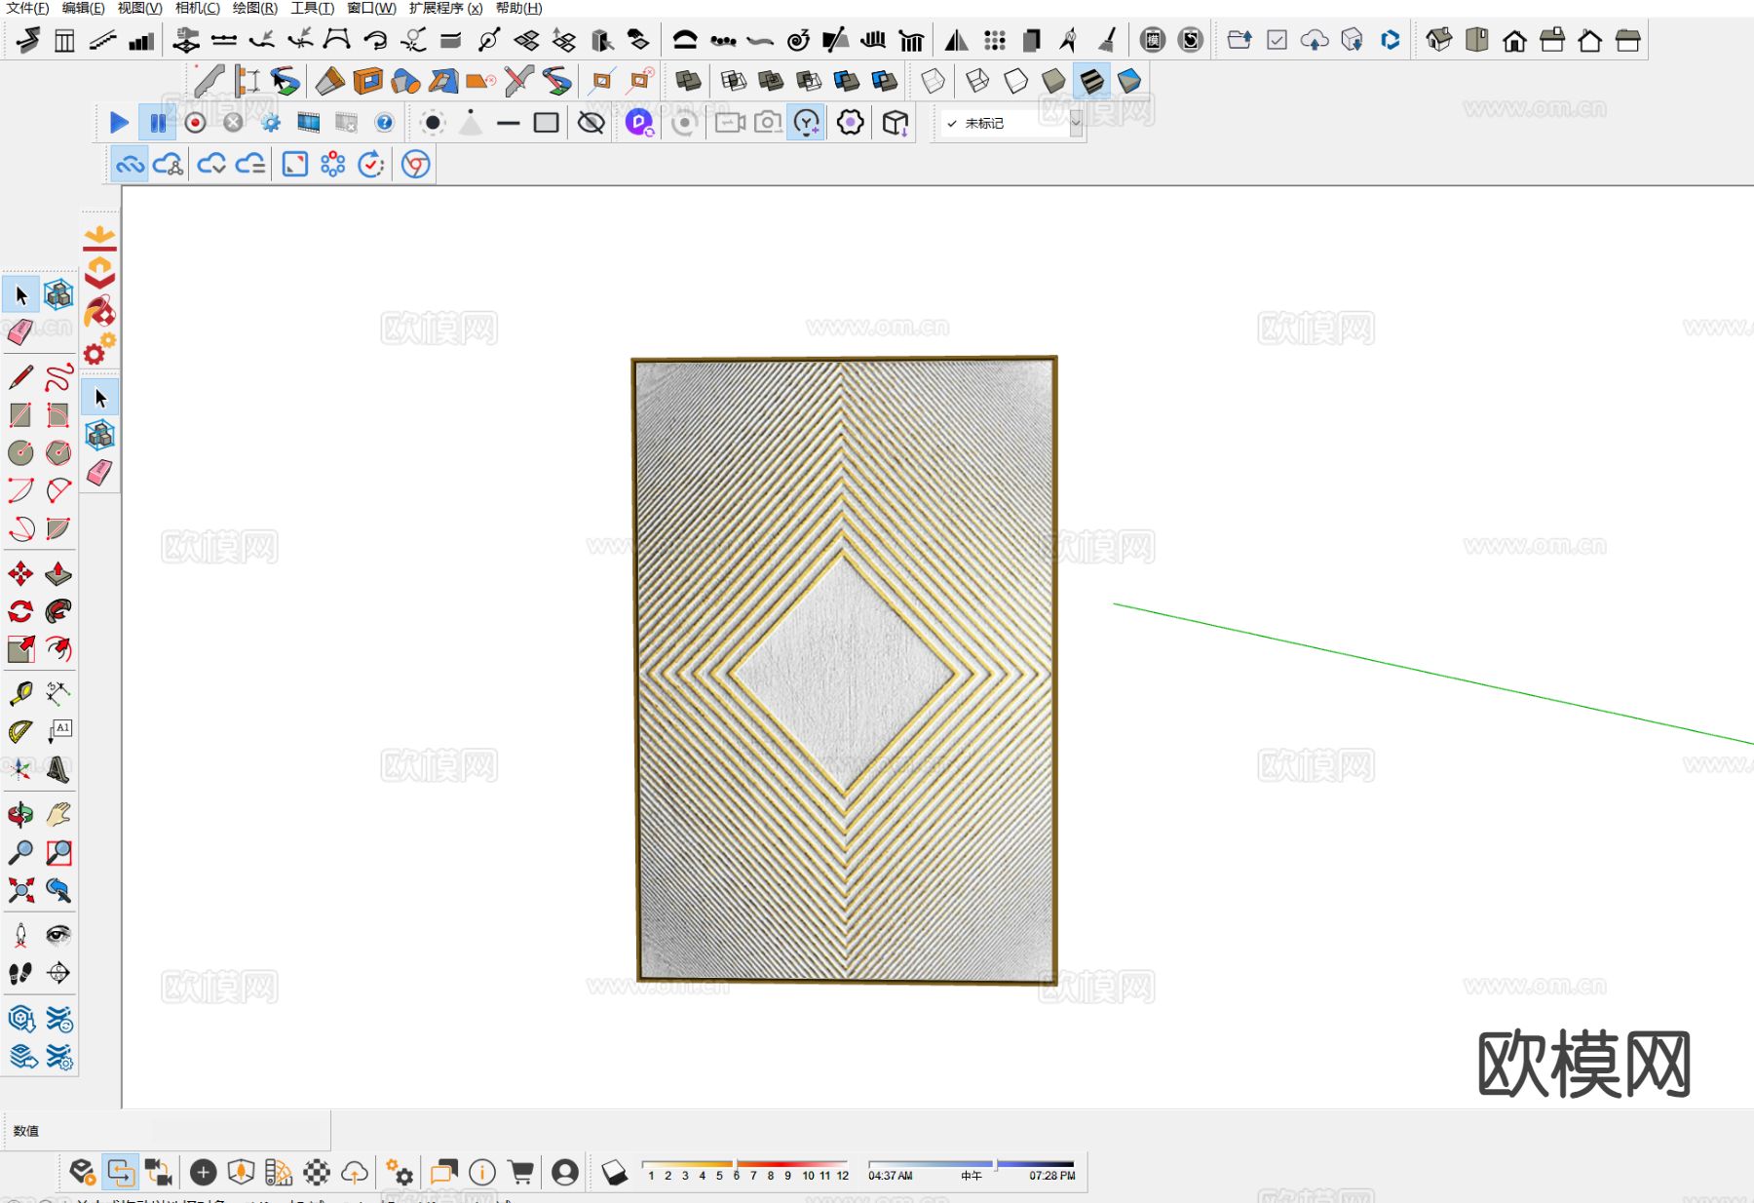The width and height of the screenshot is (1754, 1203).
Task: Open the 未标记 tag dropdown
Action: coord(1075,124)
